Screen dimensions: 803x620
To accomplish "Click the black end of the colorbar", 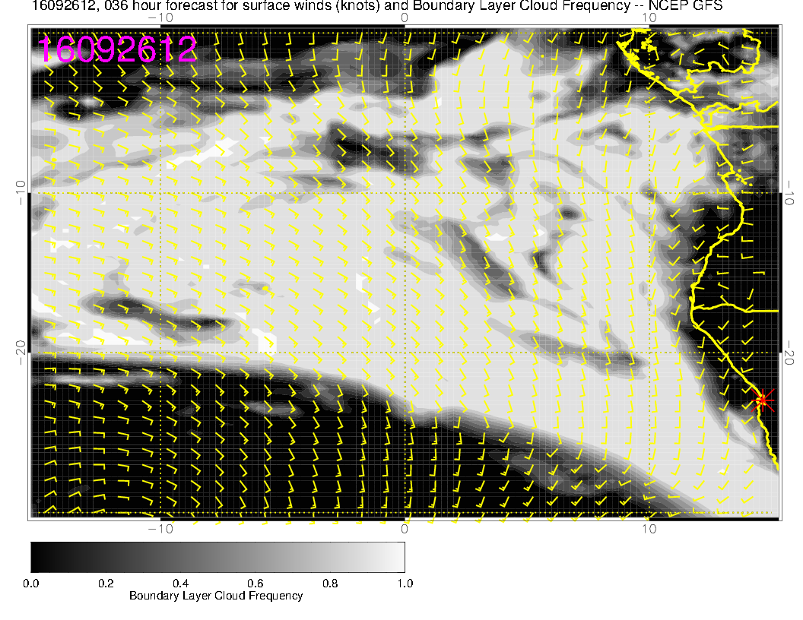I will 35,557.
